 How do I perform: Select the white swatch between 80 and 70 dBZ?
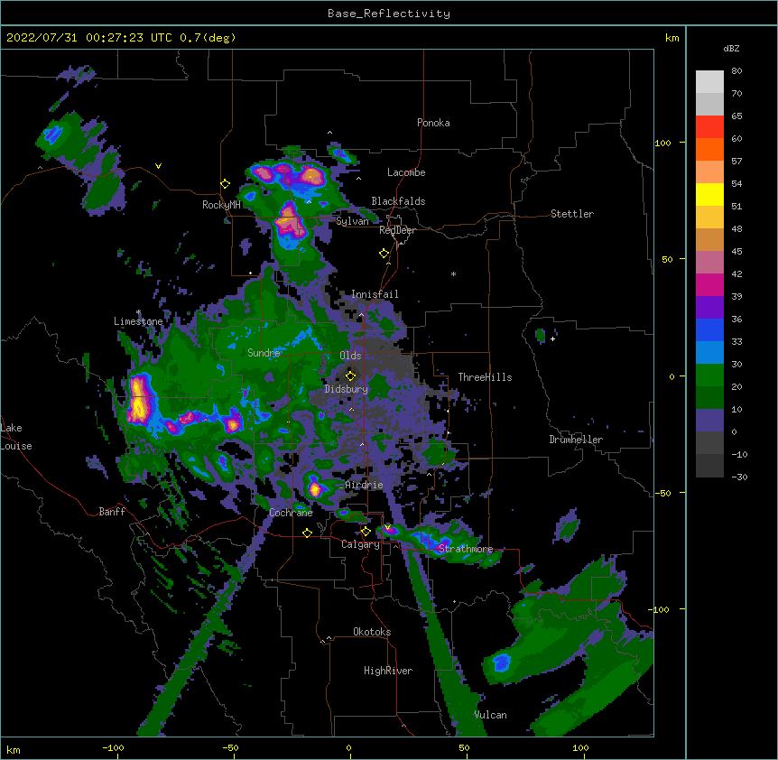[709, 82]
